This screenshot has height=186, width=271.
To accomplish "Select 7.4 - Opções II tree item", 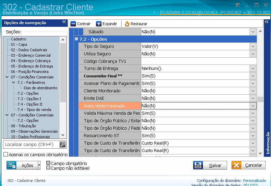I will pos(30,104).
